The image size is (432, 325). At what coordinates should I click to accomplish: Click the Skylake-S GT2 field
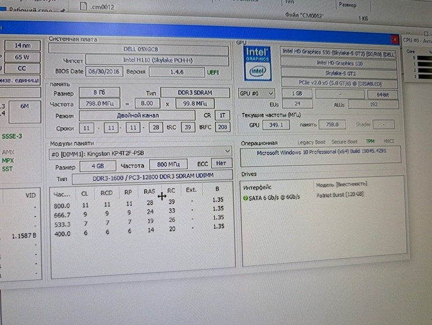coord(339,74)
